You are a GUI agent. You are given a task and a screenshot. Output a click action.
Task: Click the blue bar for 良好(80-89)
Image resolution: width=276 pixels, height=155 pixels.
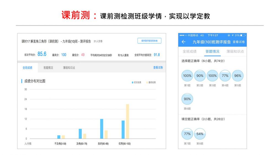coord(102,129)
